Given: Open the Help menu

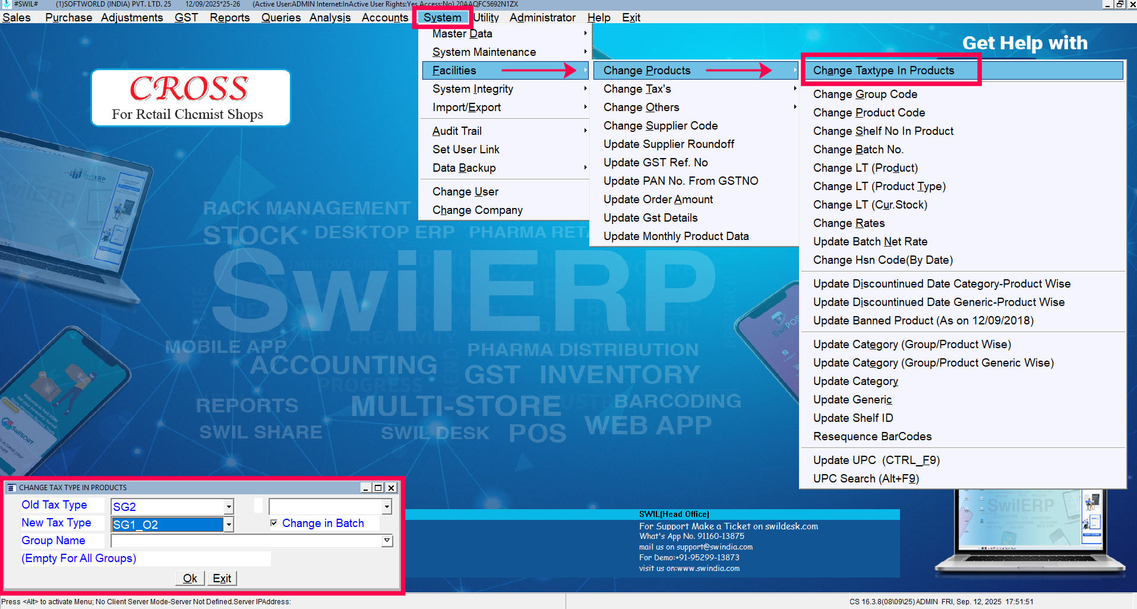Looking at the screenshot, I should coord(599,17).
